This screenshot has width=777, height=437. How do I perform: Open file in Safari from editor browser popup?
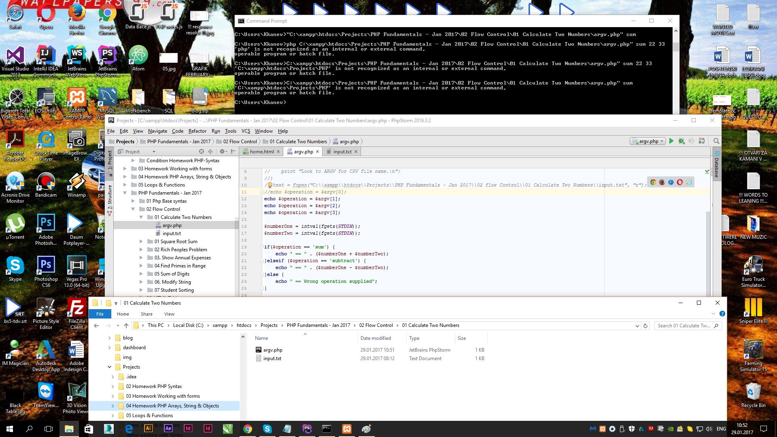tap(671, 182)
